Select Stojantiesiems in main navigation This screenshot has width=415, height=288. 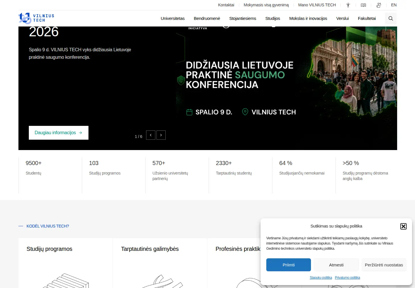tap(243, 18)
